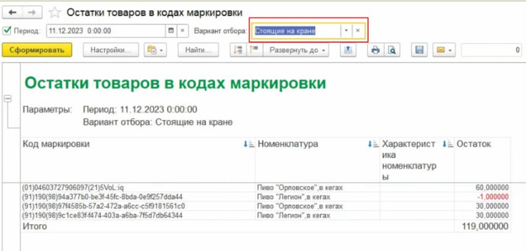Add report to favorites with star icon
This screenshot has width=526, height=251.
(x=54, y=13)
